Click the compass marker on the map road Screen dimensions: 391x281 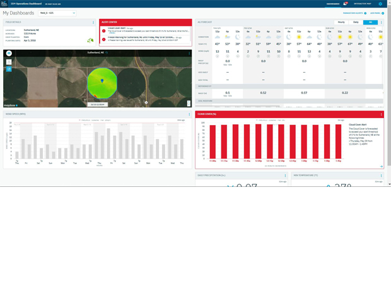[x=146, y=102]
